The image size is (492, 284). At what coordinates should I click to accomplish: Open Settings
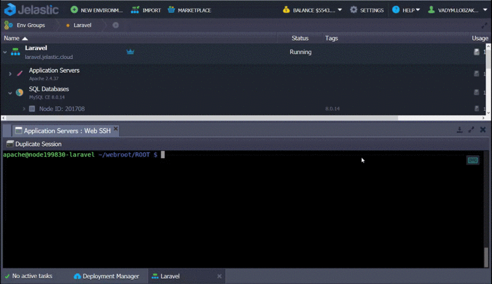point(367,10)
